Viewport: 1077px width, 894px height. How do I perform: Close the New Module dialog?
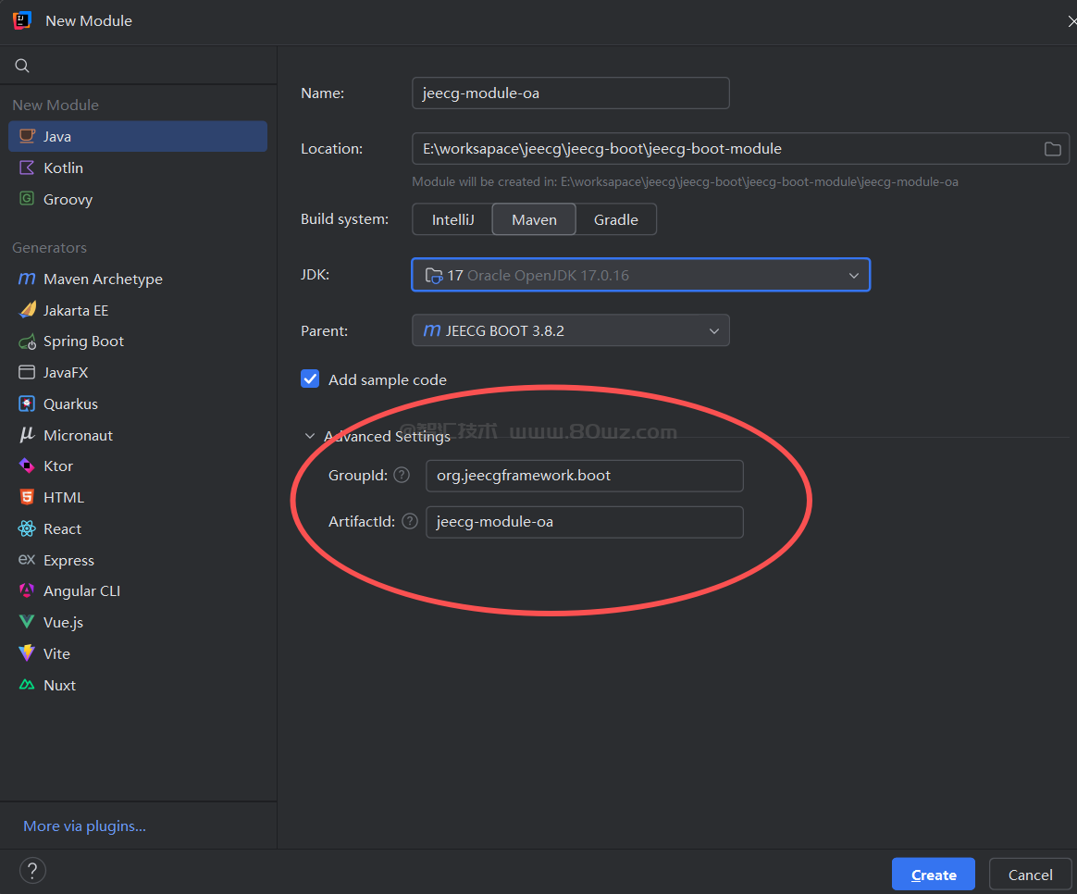point(1071,21)
